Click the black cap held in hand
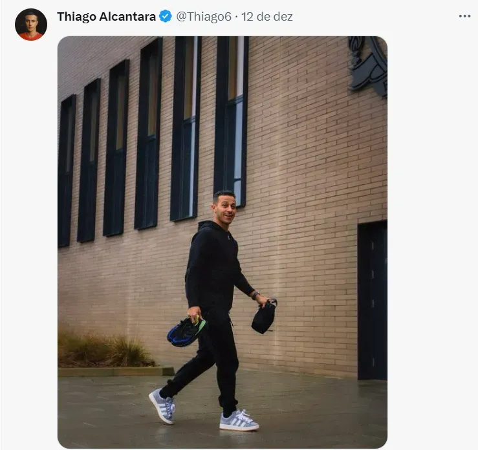 tap(264, 317)
